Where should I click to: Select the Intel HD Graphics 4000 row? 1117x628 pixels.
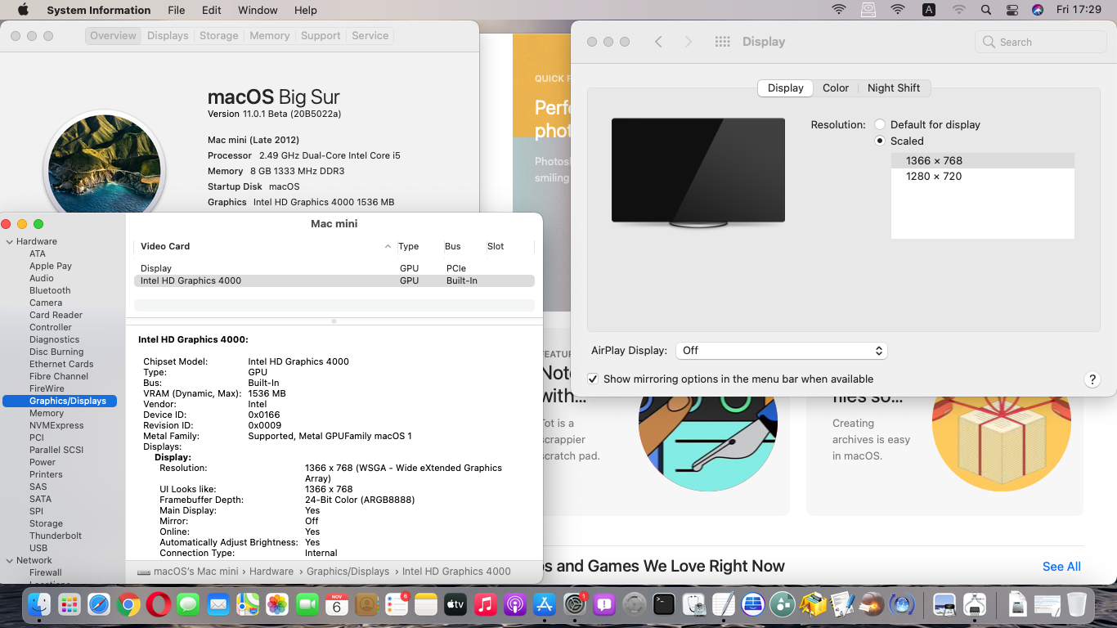334,280
